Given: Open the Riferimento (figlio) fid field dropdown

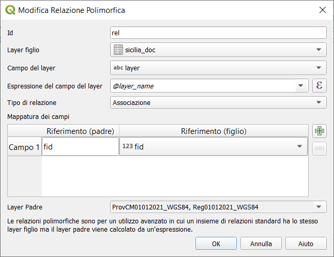Looking at the screenshot, I should click(214, 147).
